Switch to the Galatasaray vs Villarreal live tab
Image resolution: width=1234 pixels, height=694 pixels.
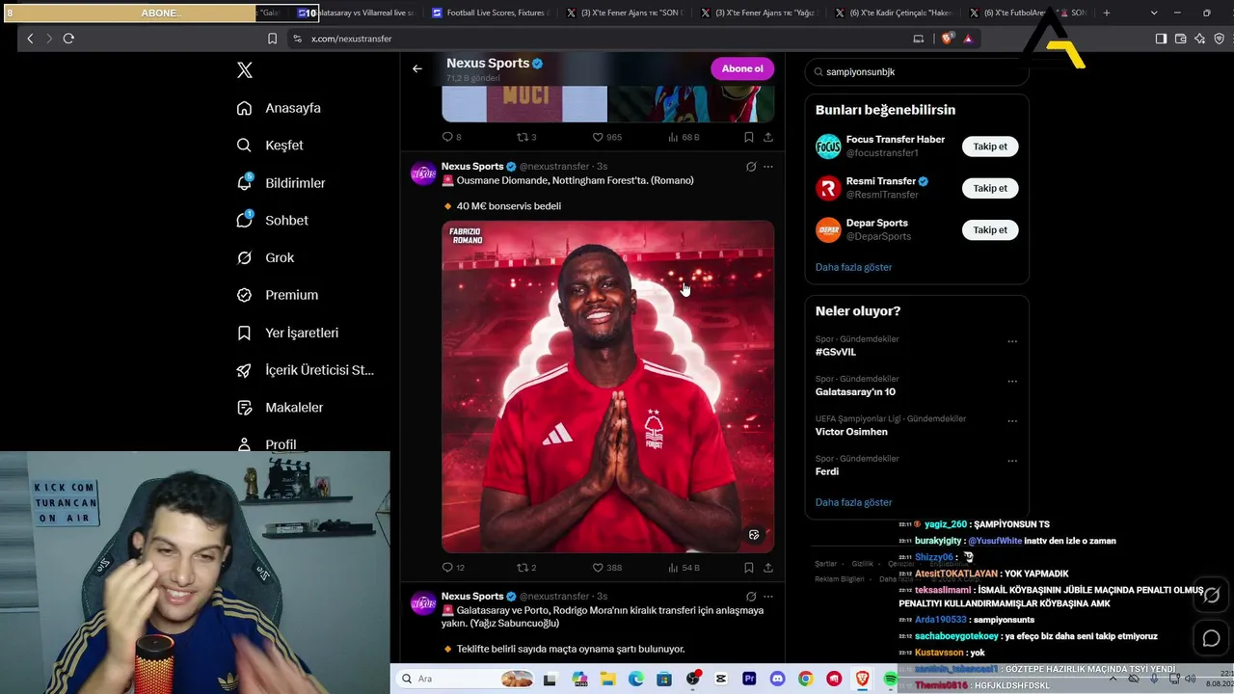click(359, 13)
